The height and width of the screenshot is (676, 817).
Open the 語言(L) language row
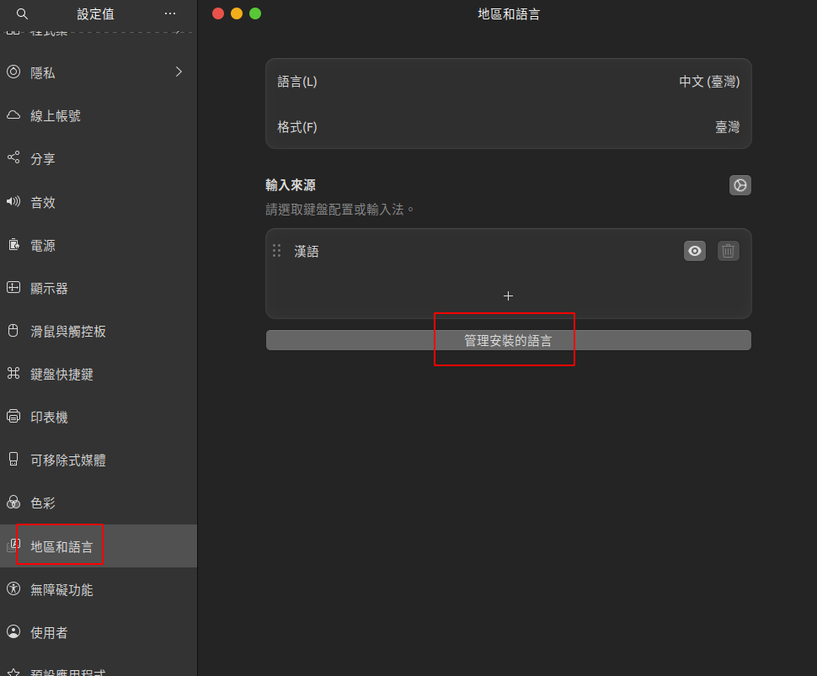[509, 82]
